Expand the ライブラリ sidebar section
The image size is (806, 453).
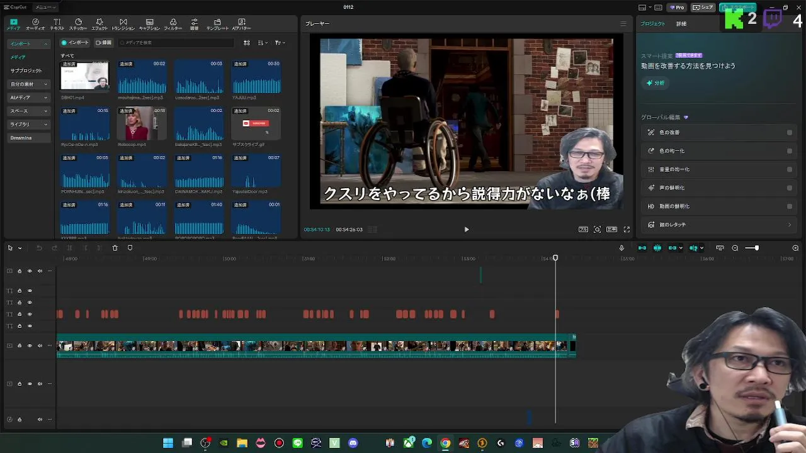(28, 125)
